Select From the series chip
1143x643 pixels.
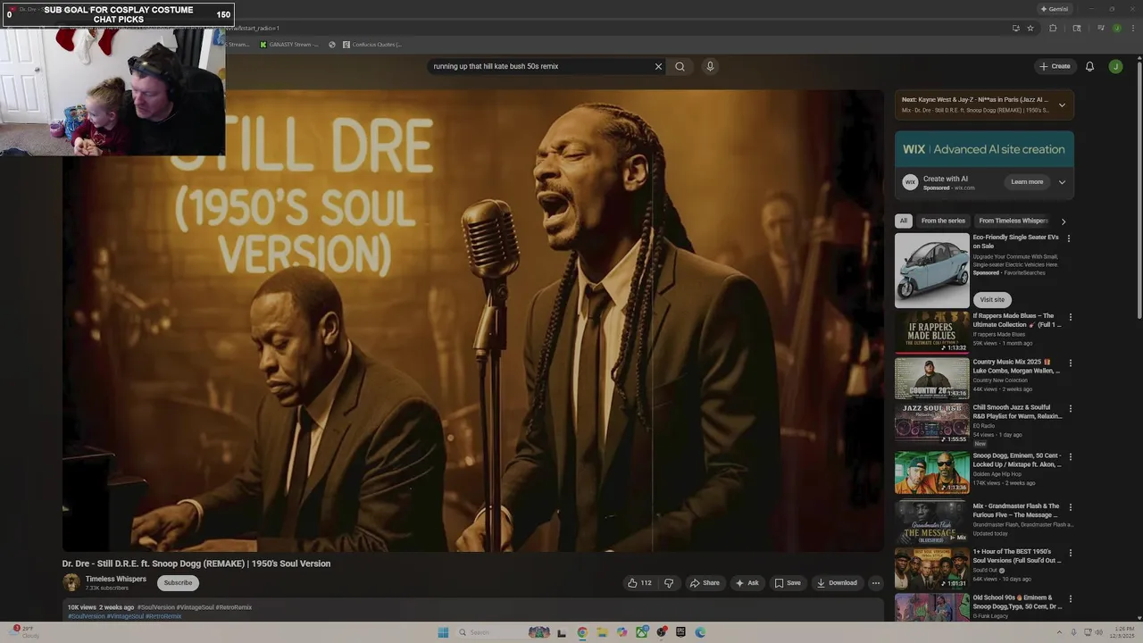click(943, 221)
